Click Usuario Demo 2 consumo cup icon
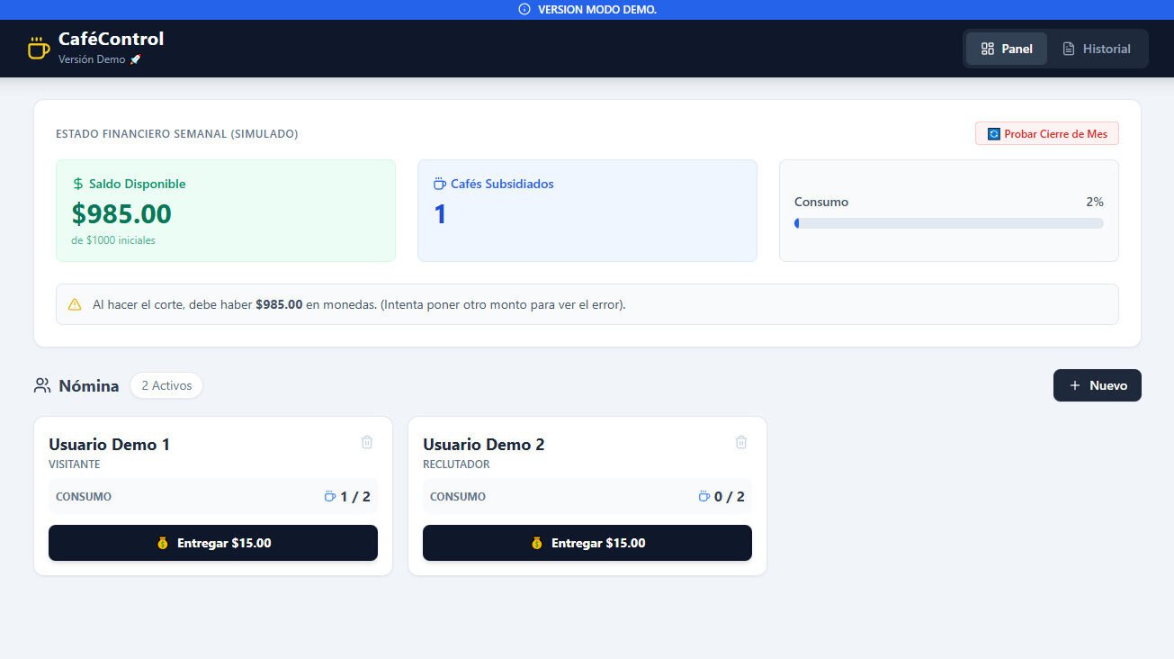Screen dimensions: 1174x659 pyautogui.click(x=704, y=496)
